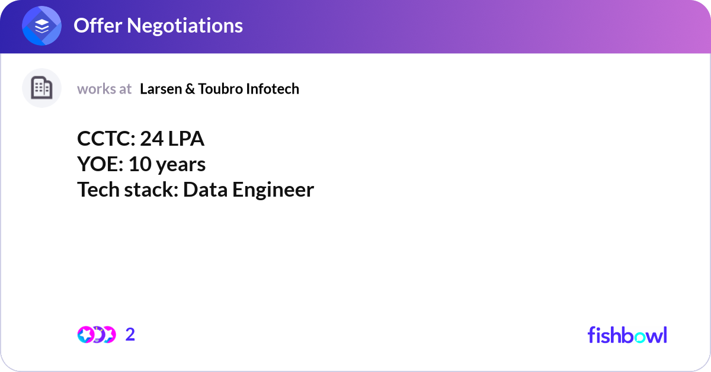Click the "CCTC: 24 LPA" line

[x=140, y=139]
